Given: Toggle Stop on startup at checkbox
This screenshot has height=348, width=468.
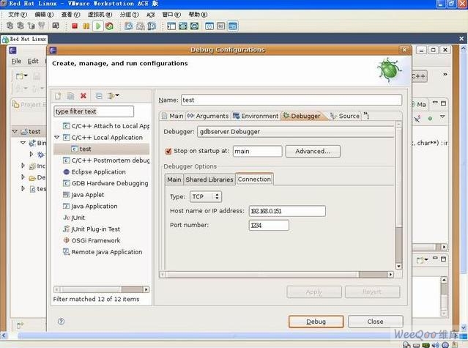Looking at the screenshot, I should (168, 152).
